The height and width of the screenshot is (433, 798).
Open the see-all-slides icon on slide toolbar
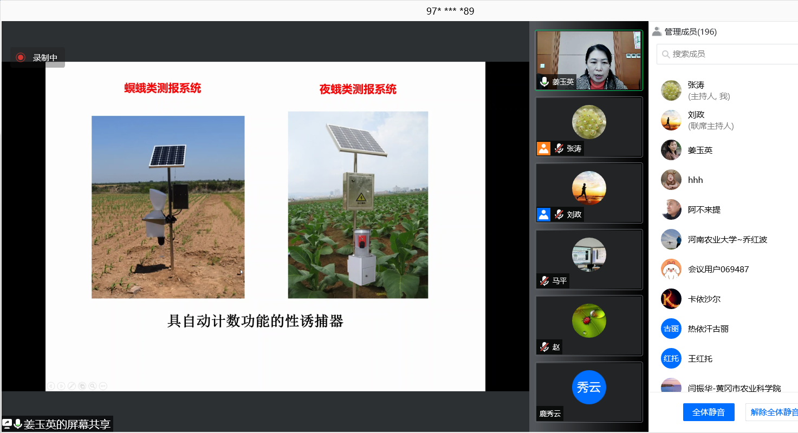[82, 386]
